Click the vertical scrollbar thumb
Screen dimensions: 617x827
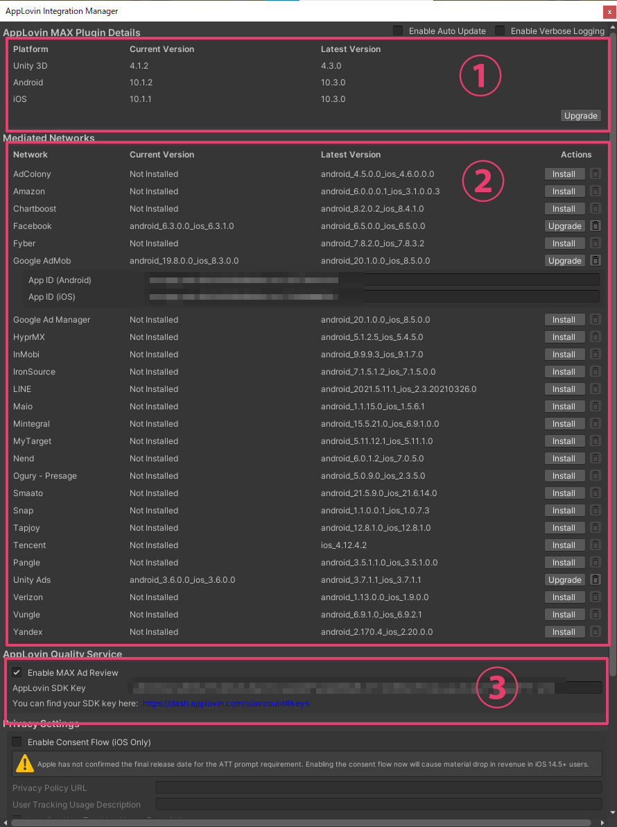(x=612, y=353)
